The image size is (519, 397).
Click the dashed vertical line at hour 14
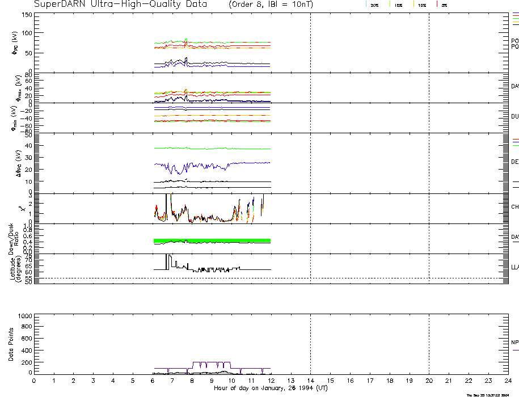[x=310, y=170]
